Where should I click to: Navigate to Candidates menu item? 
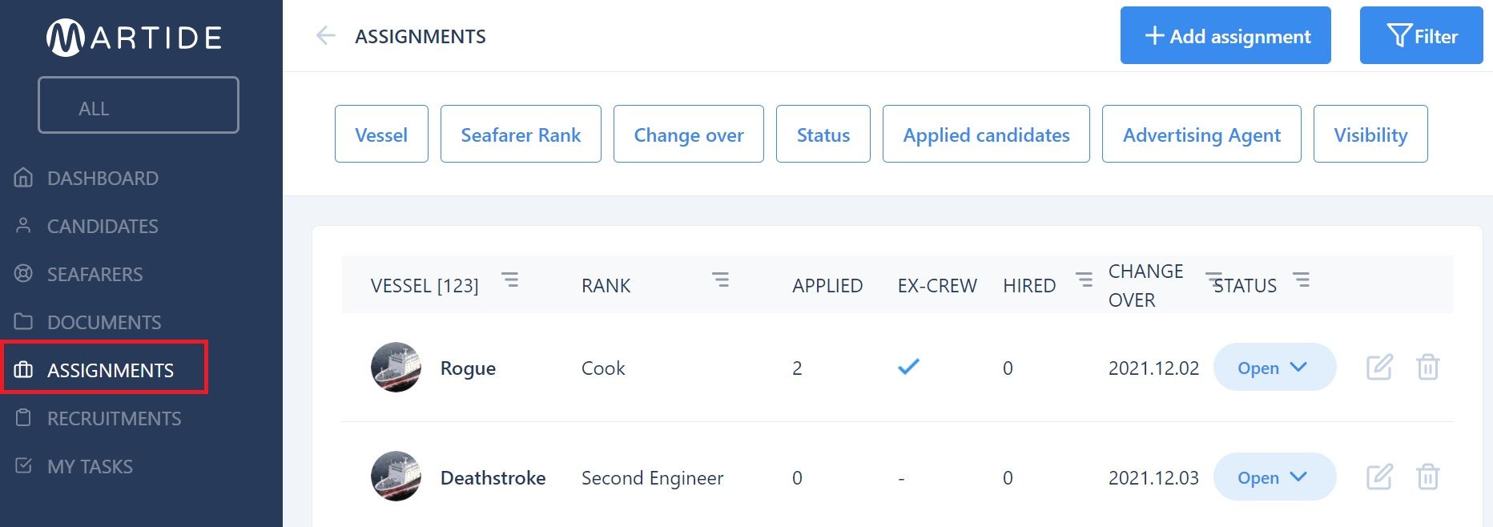pyautogui.click(x=103, y=226)
